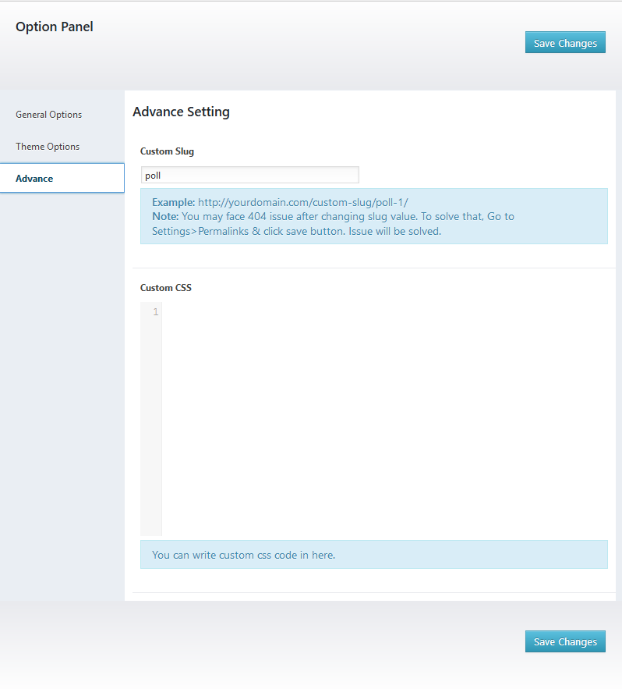
Task: Click the Custom CSS label
Action: coord(165,288)
